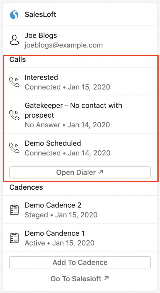Open the Gatekeeper - No contact call entry

80,115
